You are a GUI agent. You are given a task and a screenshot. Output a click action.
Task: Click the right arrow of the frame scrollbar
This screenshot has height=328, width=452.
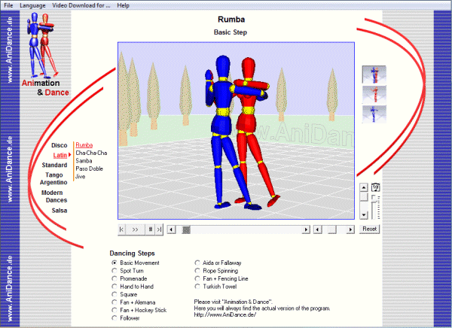(x=306, y=229)
